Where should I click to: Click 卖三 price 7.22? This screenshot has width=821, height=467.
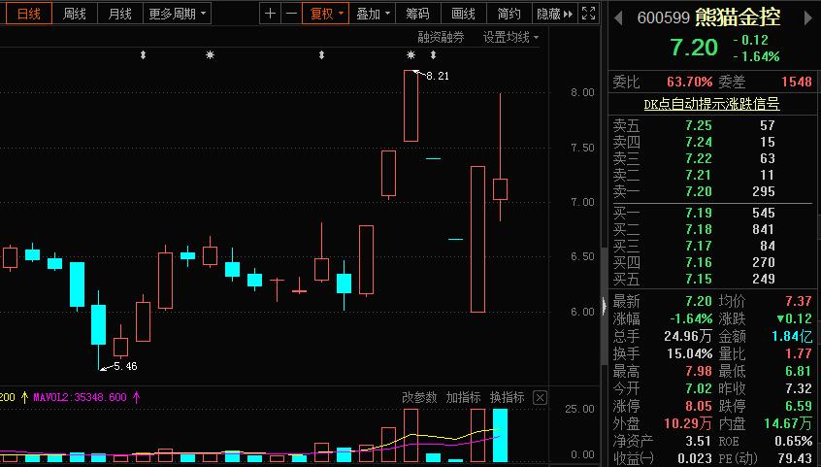699,159
